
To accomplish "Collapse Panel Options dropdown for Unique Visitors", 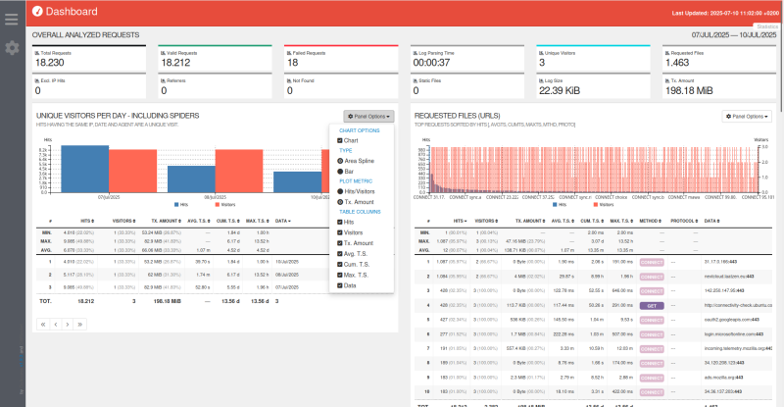I will (367, 116).
